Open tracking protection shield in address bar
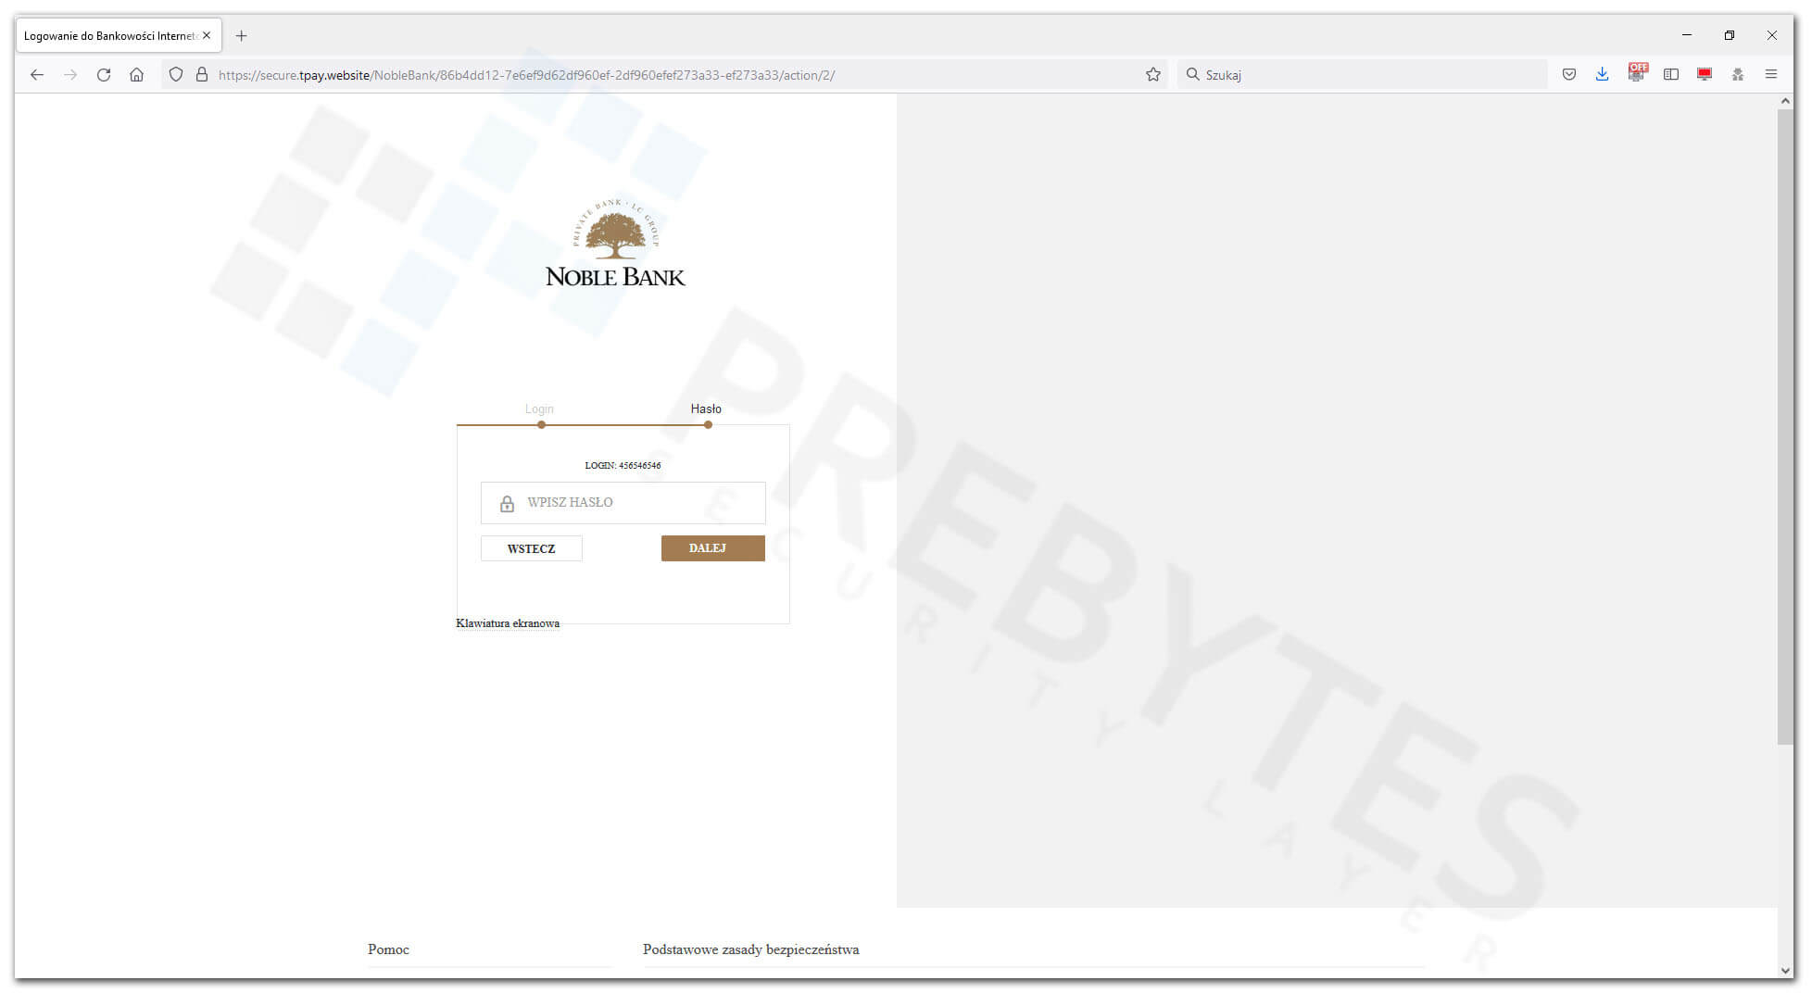This screenshot has width=1812, height=993. [x=176, y=75]
